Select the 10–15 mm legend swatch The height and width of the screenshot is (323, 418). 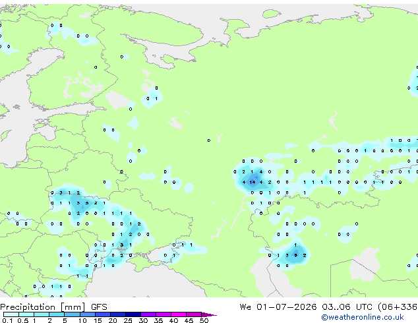coord(87,314)
